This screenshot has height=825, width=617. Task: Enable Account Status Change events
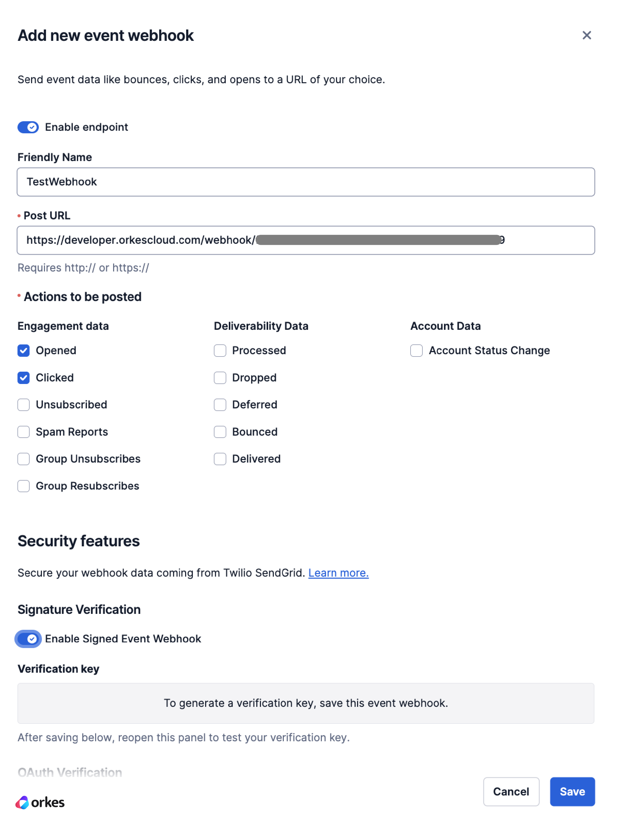click(416, 351)
